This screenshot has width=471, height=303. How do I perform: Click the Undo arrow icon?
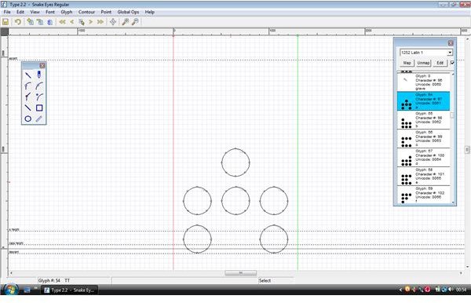[x=18, y=22]
